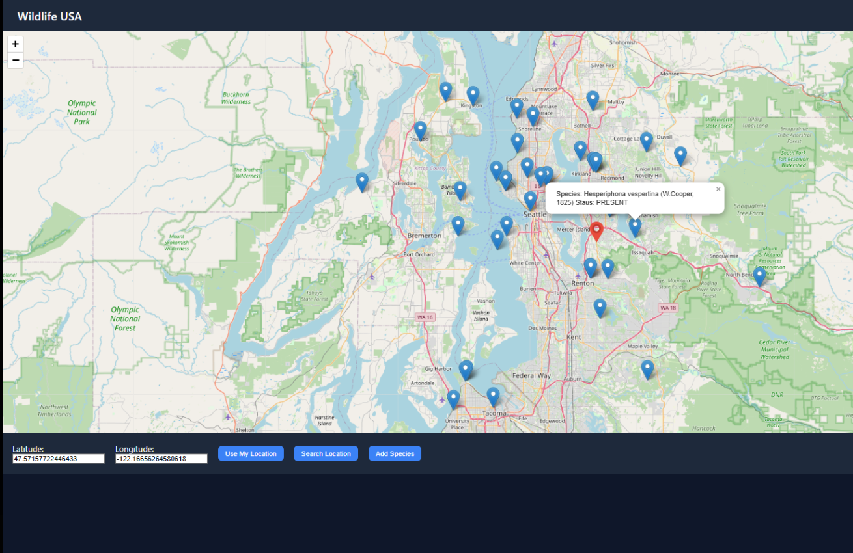The height and width of the screenshot is (553, 853).
Task: Click the 'Seattle' city label on the map
Action: coord(535,214)
